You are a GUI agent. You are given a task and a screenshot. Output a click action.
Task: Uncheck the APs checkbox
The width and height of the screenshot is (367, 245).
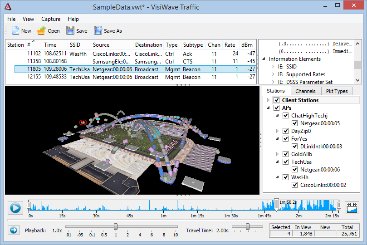point(277,108)
